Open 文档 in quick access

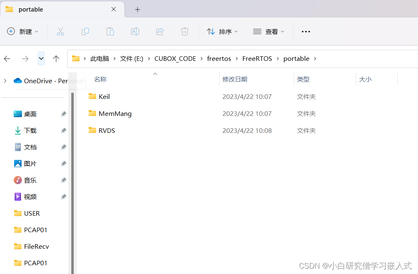tap(30, 147)
